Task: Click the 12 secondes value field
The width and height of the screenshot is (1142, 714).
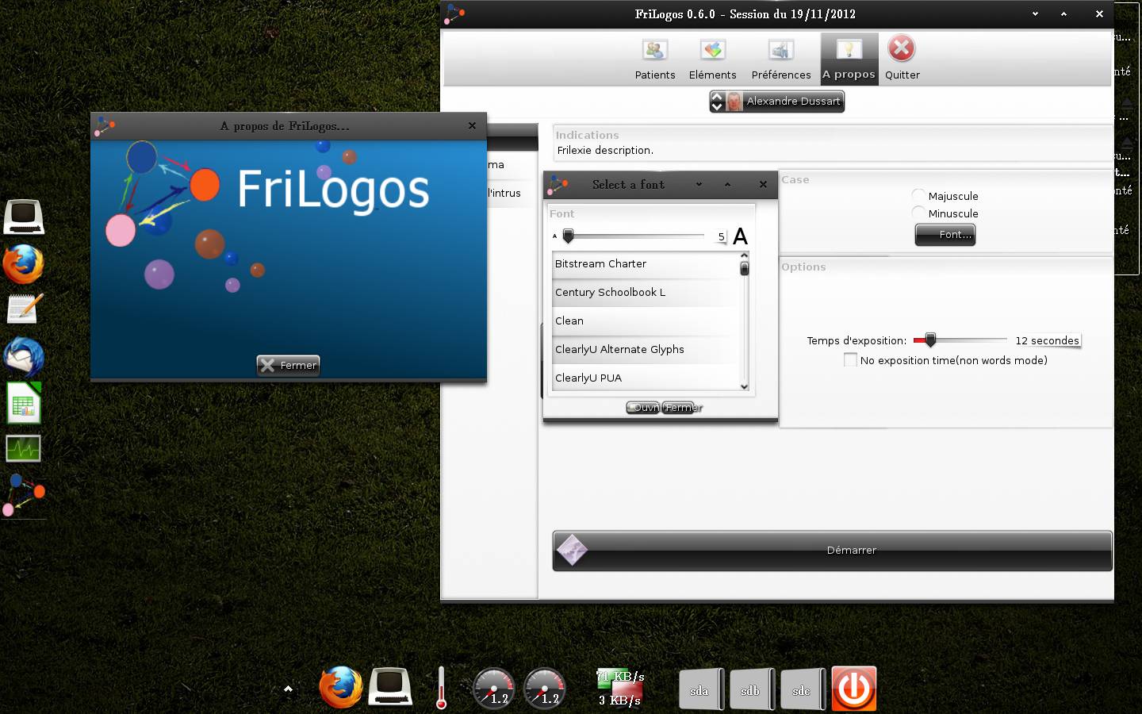Action: [1047, 340]
